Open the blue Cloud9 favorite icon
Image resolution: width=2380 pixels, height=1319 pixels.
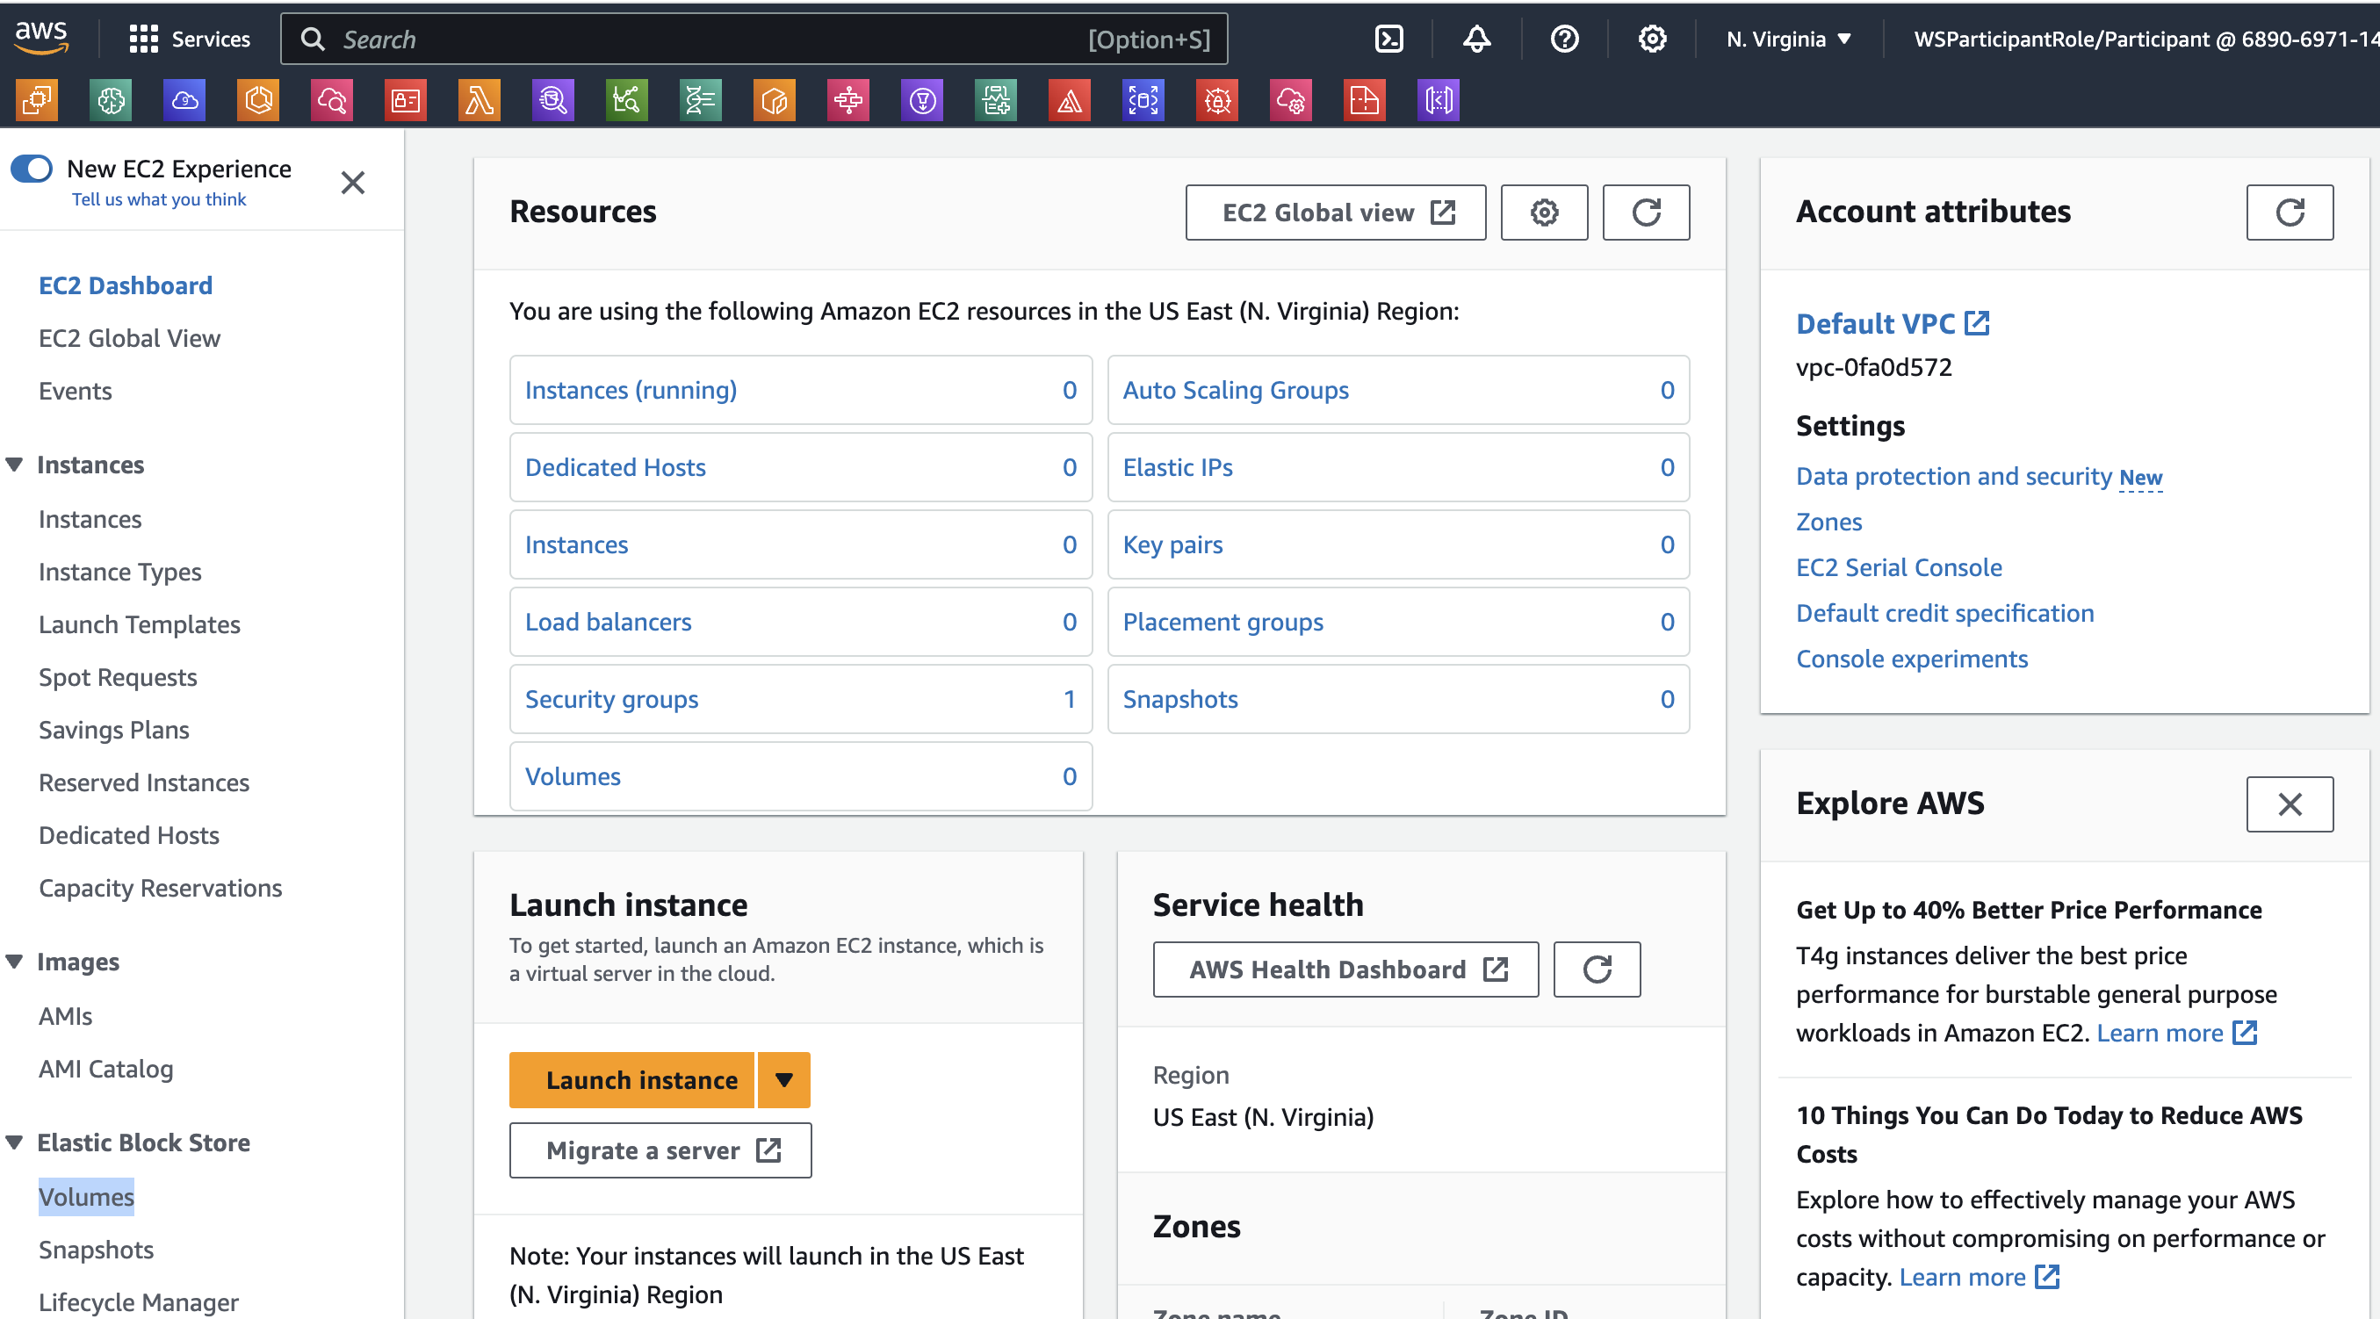[x=184, y=100]
